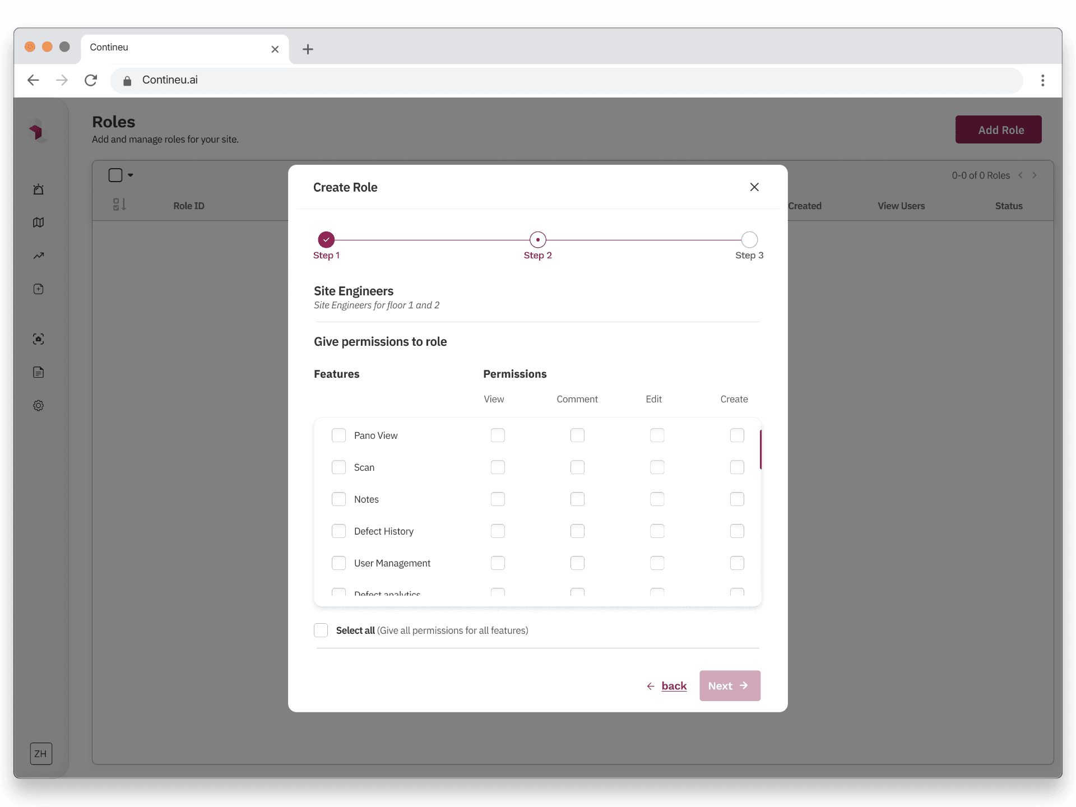The height and width of the screenshot is (807, 1076).
Task: Open the map icon in sidebar
Action: click(x=38, y=222)
